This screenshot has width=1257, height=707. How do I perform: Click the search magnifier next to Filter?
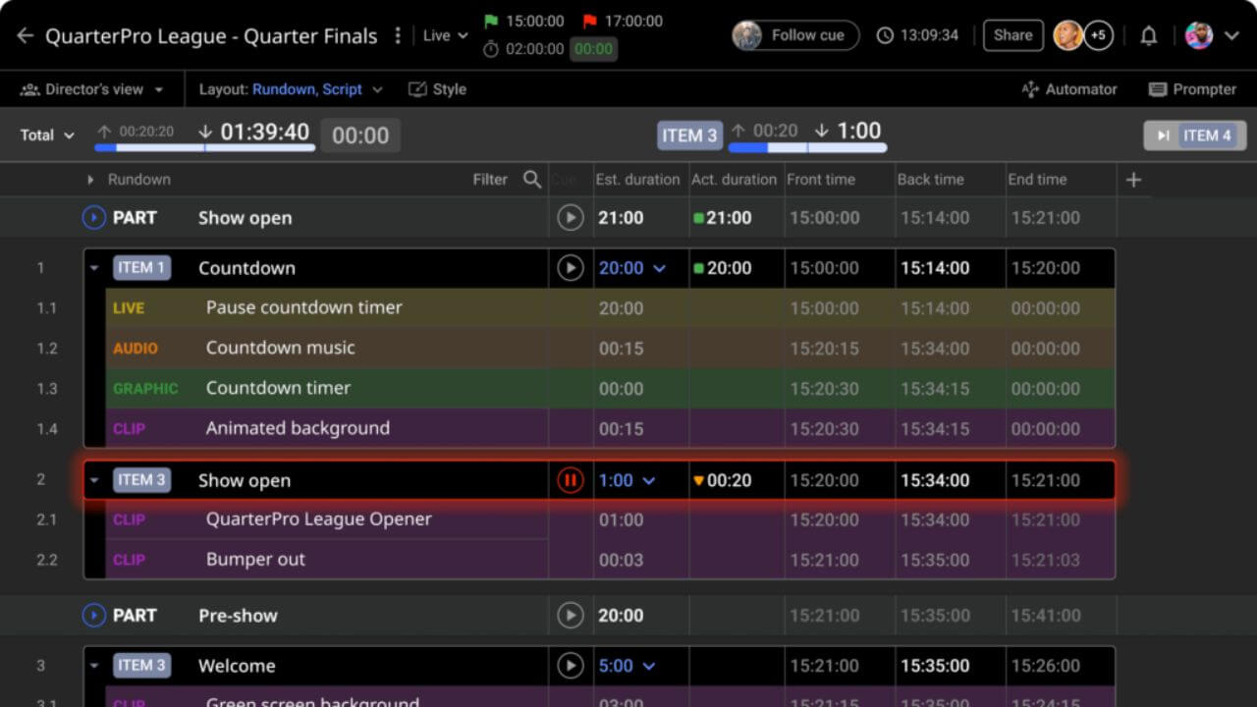pos(532,179)
